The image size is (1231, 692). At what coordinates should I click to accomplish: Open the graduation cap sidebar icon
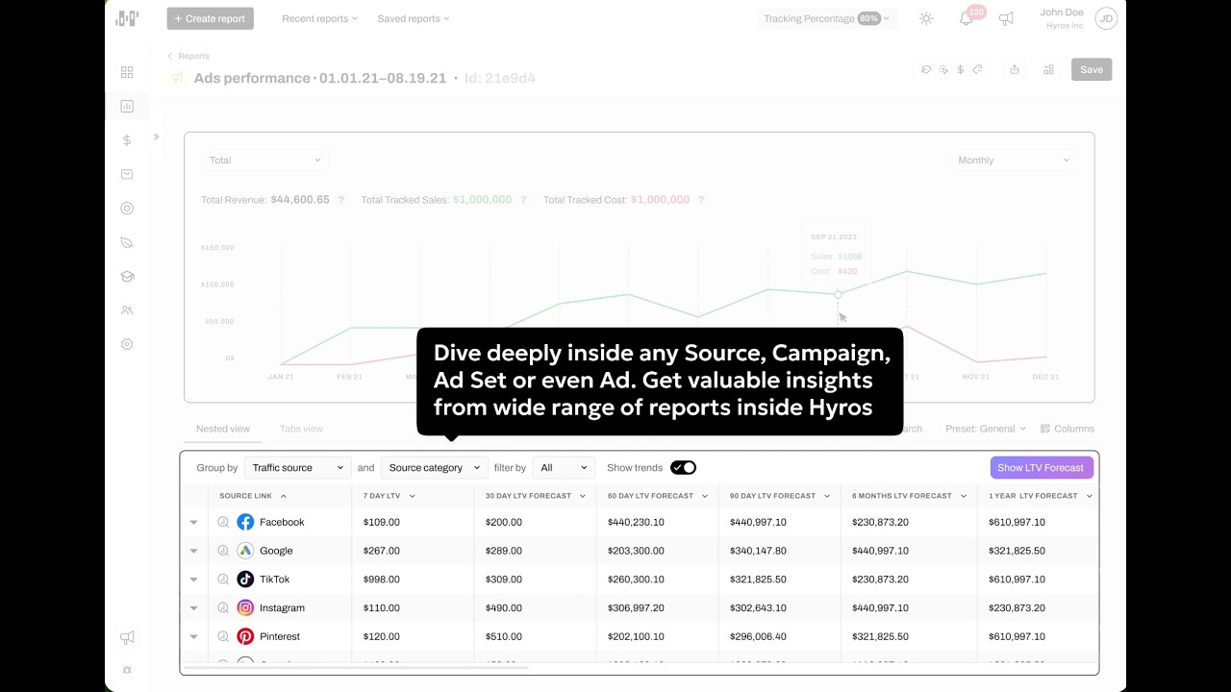[x=127, y=277]
